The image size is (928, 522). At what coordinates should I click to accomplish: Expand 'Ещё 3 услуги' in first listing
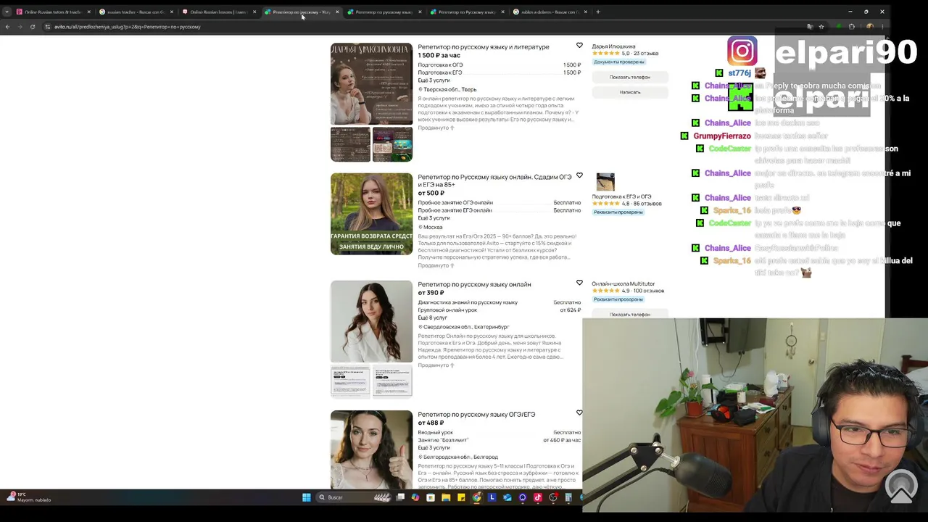click(434, 80)
